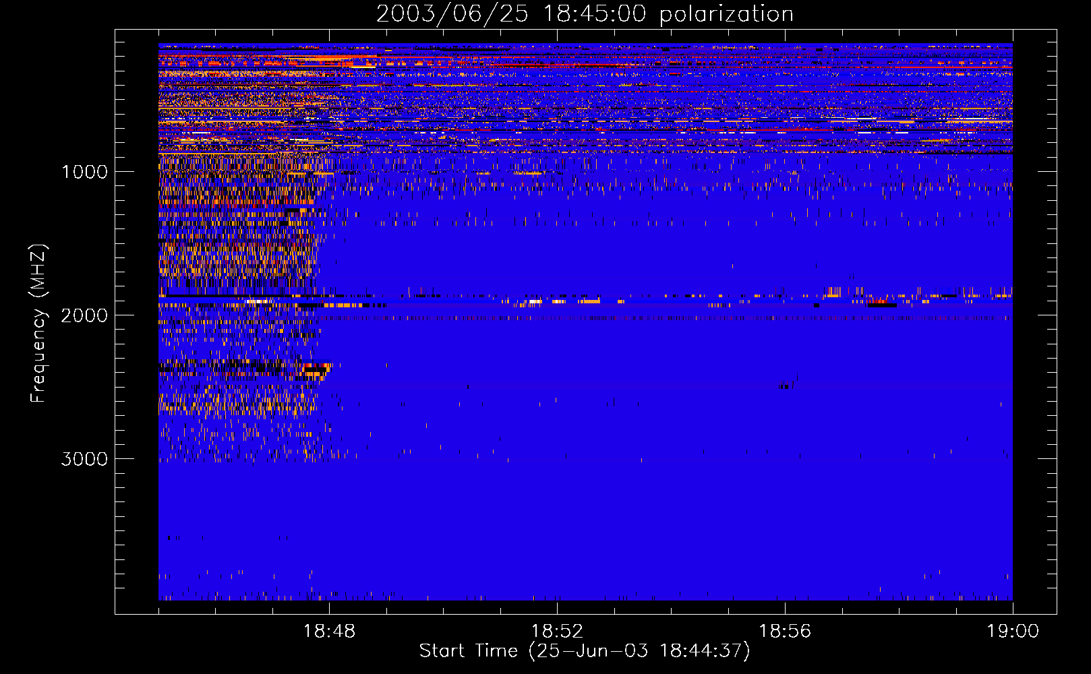Screen dimensions: 1091x674
Task: Click the 18:52 time tick label
Action: click(557, 632)
